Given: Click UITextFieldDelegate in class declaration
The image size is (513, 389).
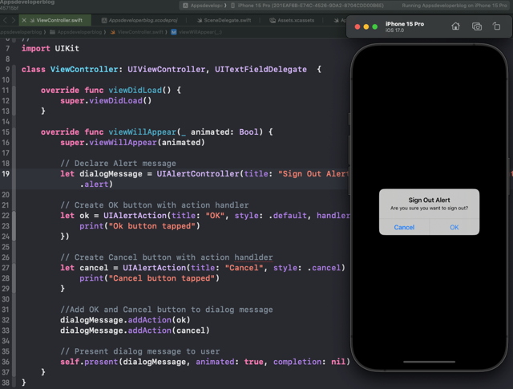Looking at the screenshot, I should [261, 70].
